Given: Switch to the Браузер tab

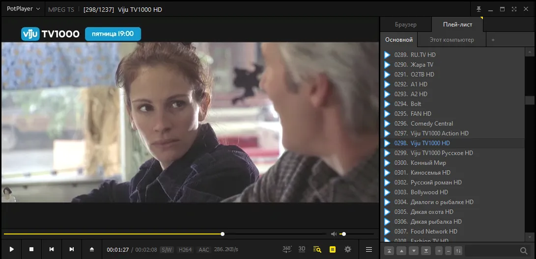Looking at the screenshot, I should pos(406,25).
